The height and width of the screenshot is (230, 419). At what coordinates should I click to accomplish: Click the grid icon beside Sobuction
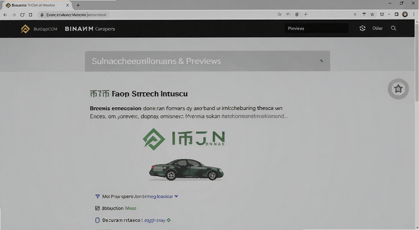(x=97, y=208)
